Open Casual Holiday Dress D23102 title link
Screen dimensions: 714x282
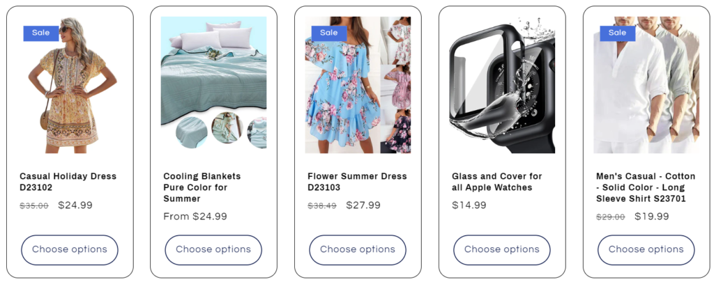(x=68, y=182)
